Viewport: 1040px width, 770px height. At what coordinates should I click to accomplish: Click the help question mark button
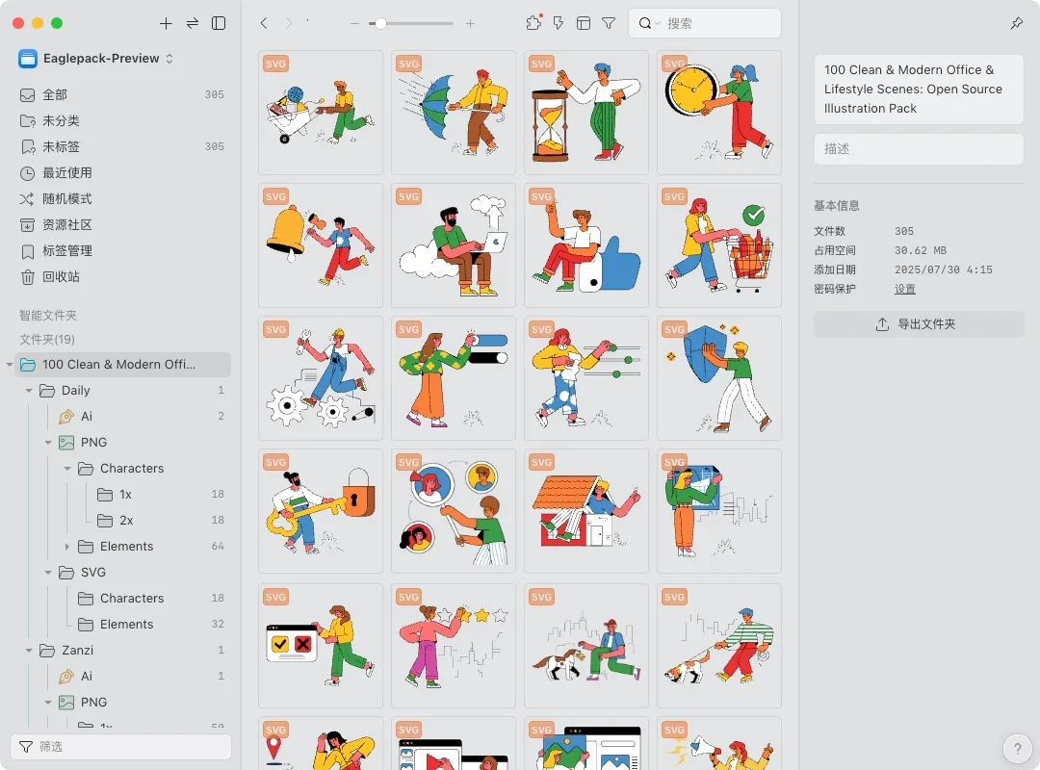pos(1017,748)
